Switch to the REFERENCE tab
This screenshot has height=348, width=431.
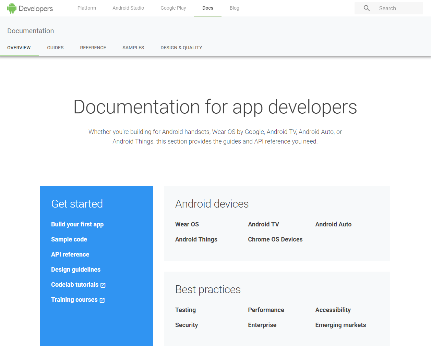(x=93, y=48)
